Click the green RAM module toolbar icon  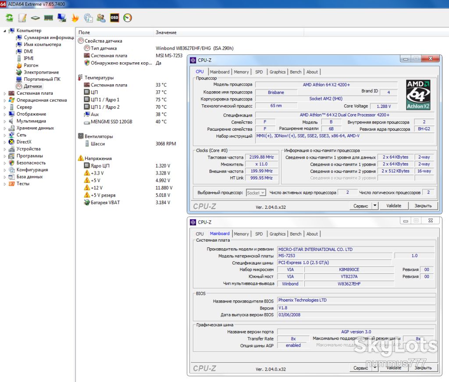tap(48, 18)
